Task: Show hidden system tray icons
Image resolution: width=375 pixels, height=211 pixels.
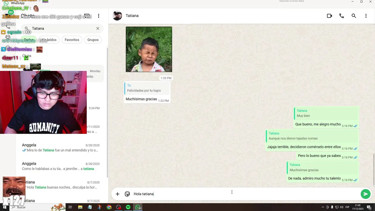Action: click(x=323, y=207)
